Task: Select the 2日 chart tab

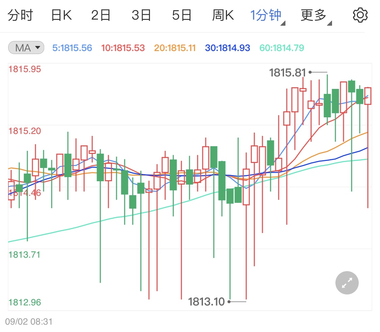Action: (101, 15)
